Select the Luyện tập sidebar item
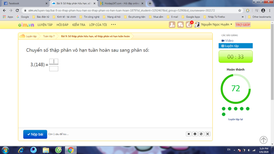 click(235, 46)
